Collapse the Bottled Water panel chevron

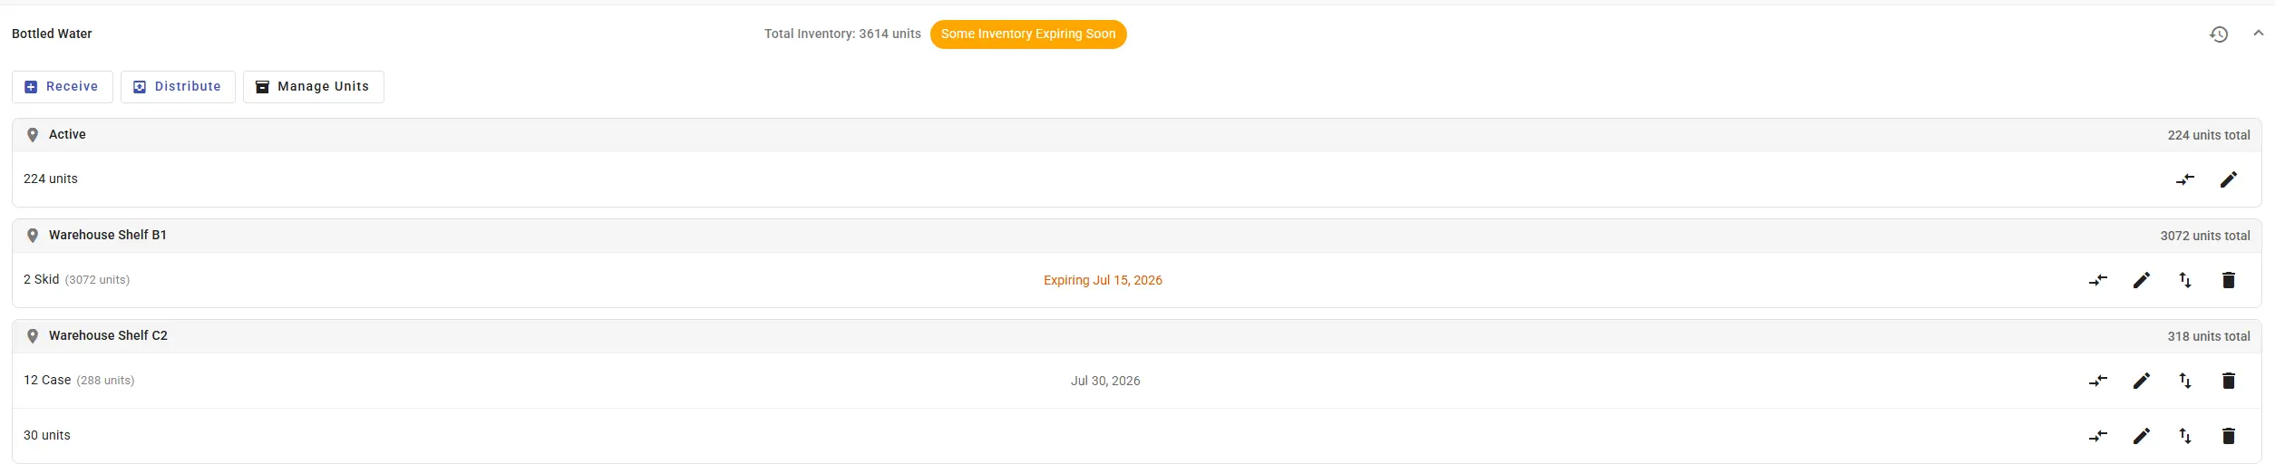(2258, 34)
